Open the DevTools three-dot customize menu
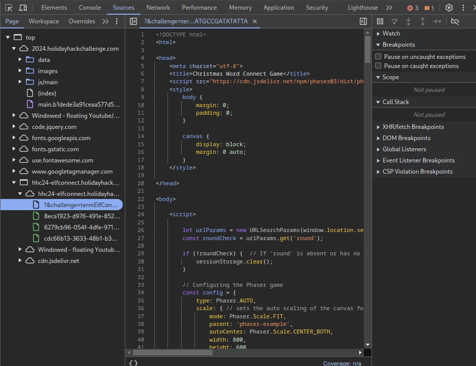The image size is (476, 366). (x=463, y=8)
